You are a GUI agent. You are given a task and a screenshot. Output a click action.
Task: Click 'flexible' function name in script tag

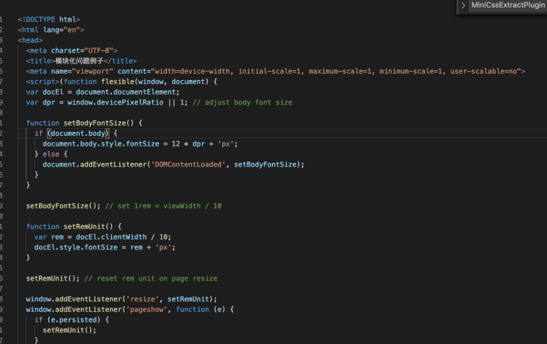[x=118, y=82]
